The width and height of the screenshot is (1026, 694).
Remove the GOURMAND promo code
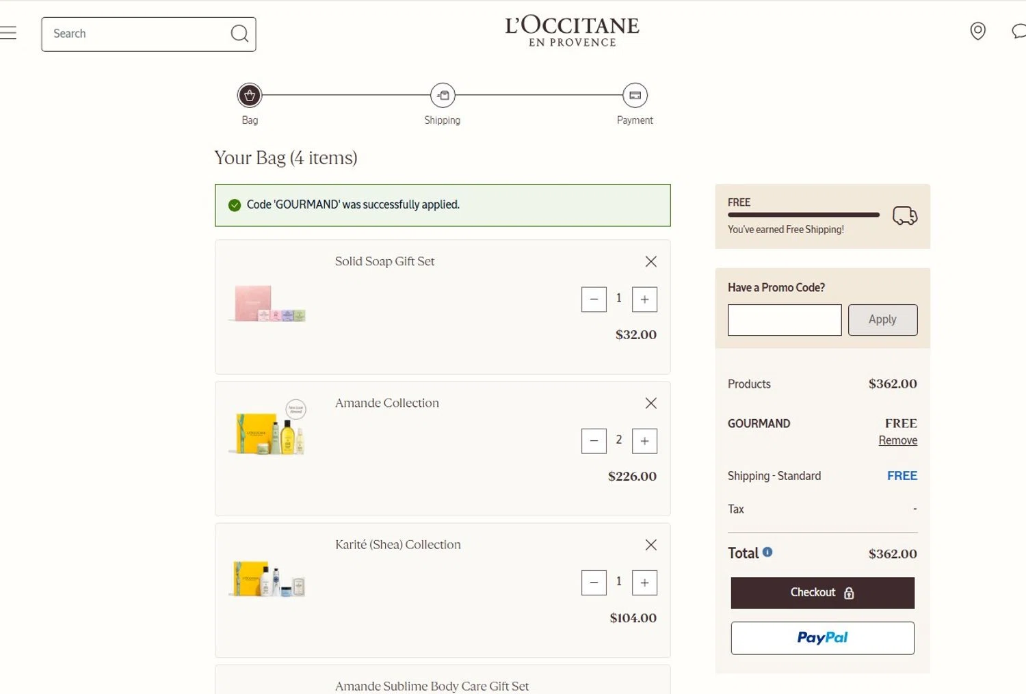(x=898, y=440)
